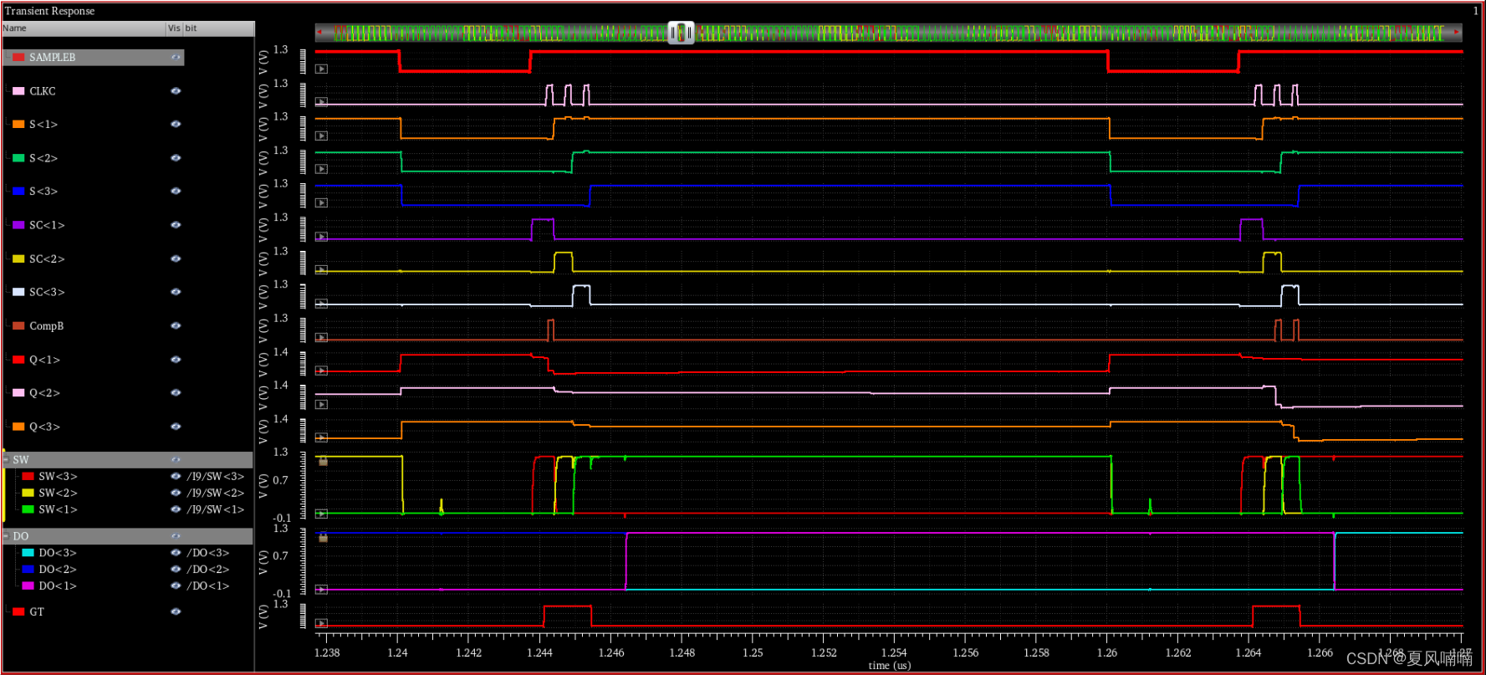Click the trace handle icon of the CompB strip
Image resolution: width=1486 pixels, height=675 pixels.
pos(321,338)
